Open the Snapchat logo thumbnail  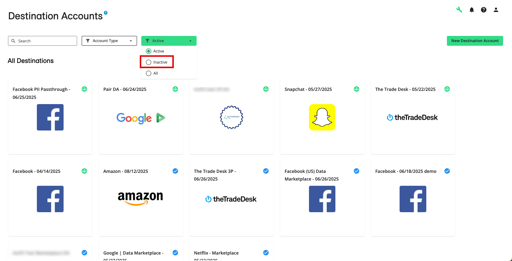point(322,117)
